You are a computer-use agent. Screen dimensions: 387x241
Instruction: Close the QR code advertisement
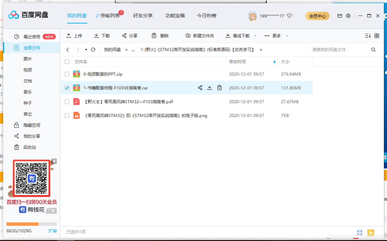[54, 161]
